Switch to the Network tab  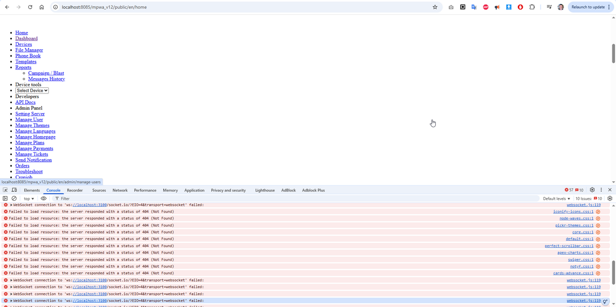point(120,190)
